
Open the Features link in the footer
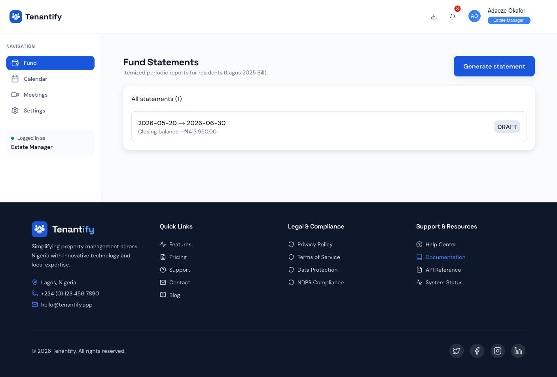[x=180, y=244]
